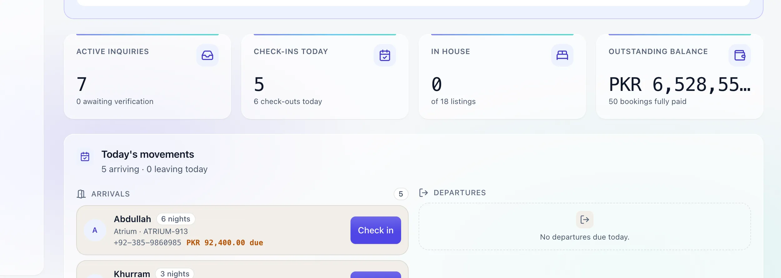Click the Outstanding Balance wallet icon

click(x=740, y=55)
